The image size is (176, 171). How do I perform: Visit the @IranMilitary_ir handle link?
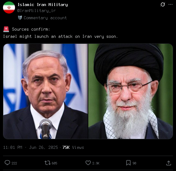pyautogui.click(x=36, y=10)
